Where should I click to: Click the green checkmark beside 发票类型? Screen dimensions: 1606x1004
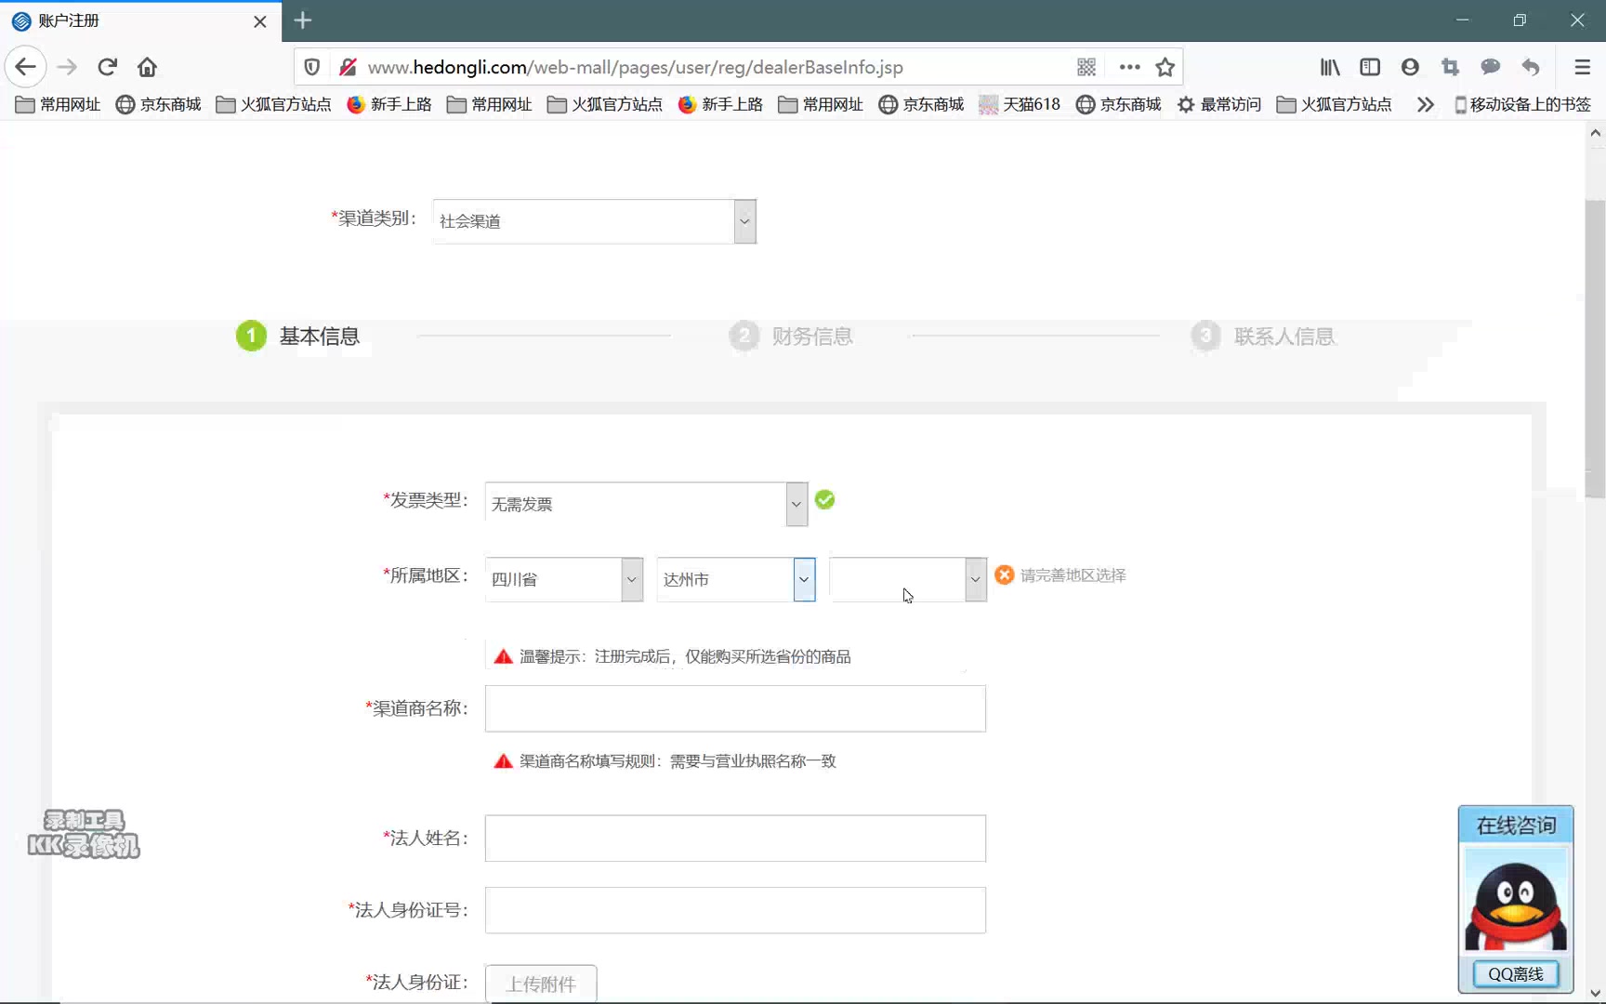coord(824,500)
